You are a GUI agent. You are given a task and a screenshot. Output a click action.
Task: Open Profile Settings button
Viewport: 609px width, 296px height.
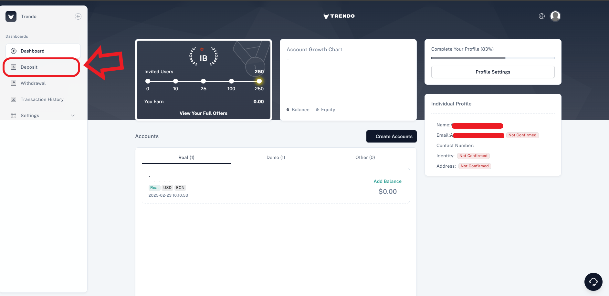[x=493, y=72]
